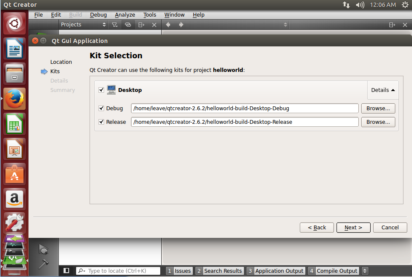This screenshot has height=277, width=412.
Task: Click the build hammer icon
Action: point(44,264)
